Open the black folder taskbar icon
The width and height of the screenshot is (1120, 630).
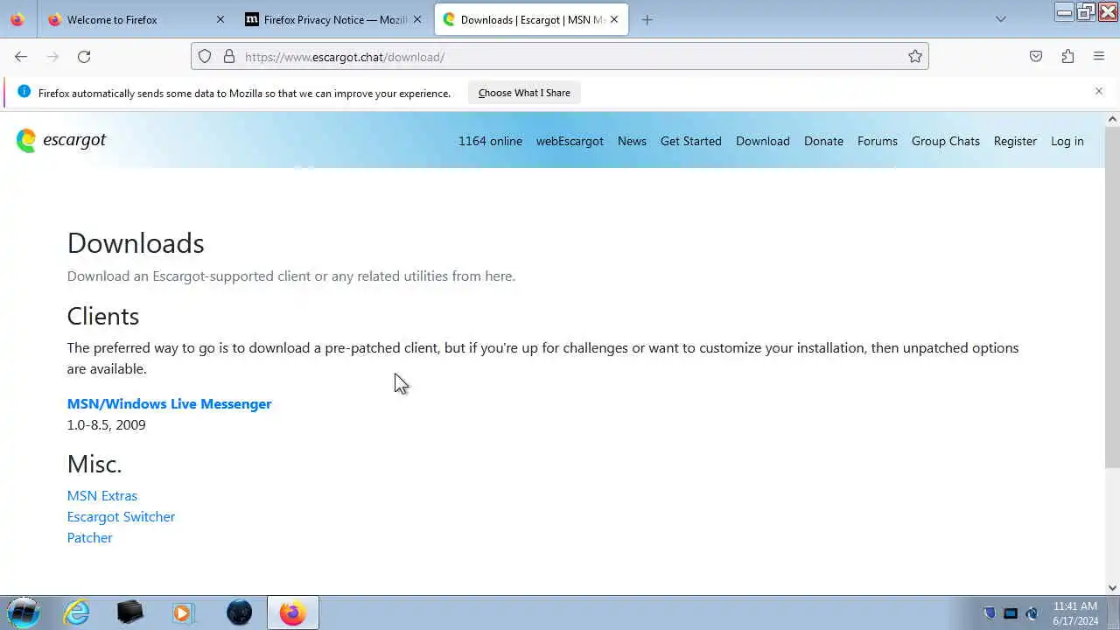coord(129,612)
